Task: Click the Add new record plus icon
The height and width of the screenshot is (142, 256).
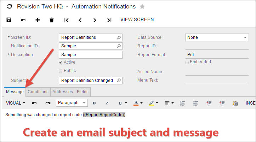Action: pos(38,20)
